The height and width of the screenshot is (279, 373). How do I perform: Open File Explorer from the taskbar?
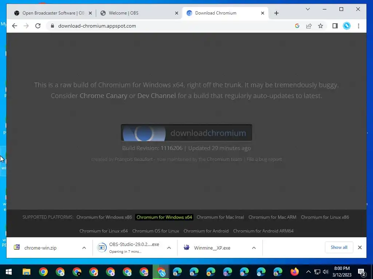point(26,272)
